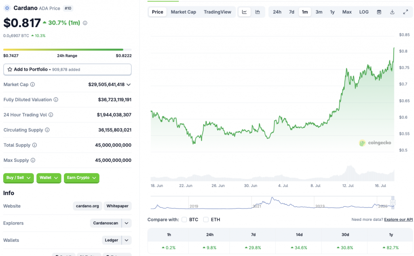Screen dimensions: 414x256
Task: Click the star icon in Add to Portfolio
Action: 10,69
